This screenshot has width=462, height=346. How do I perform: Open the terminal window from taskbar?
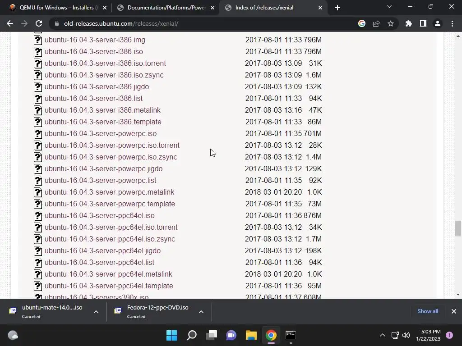pyautogui.click(x=291, y=335)
